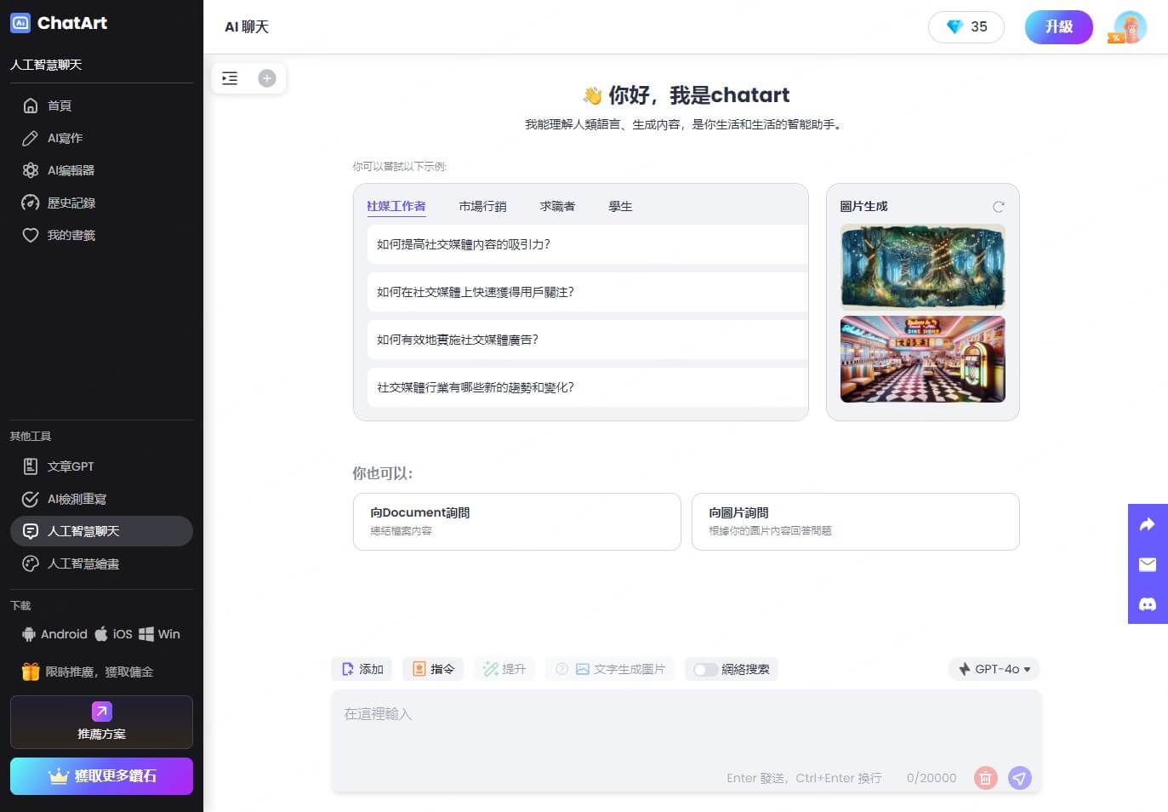Open 限時推廣，獲取傭金 promotion link
The height and width of the screenshot is (812, 1168).
click(99, 672)
